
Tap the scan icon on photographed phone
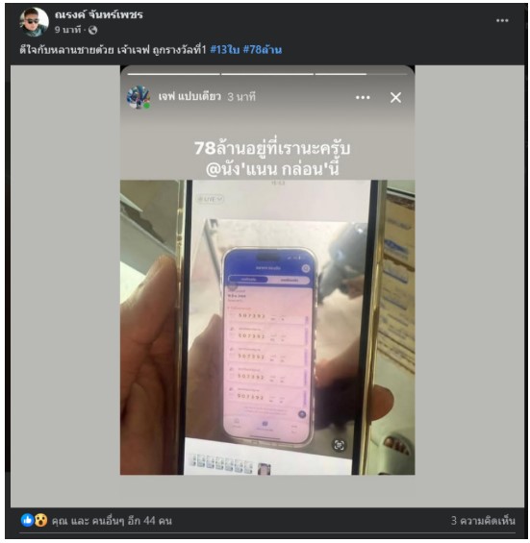click(339, 445)
